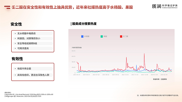Select the 安全等级妊娠期B级 bullet item
Image resolution: width=182 pixels, height=102 pixels.
tap(33, 43)
